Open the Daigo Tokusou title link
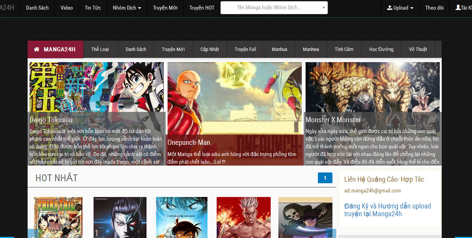Viewport: 472px width, 238px height. pyautogui.click(x=51, y=120)
